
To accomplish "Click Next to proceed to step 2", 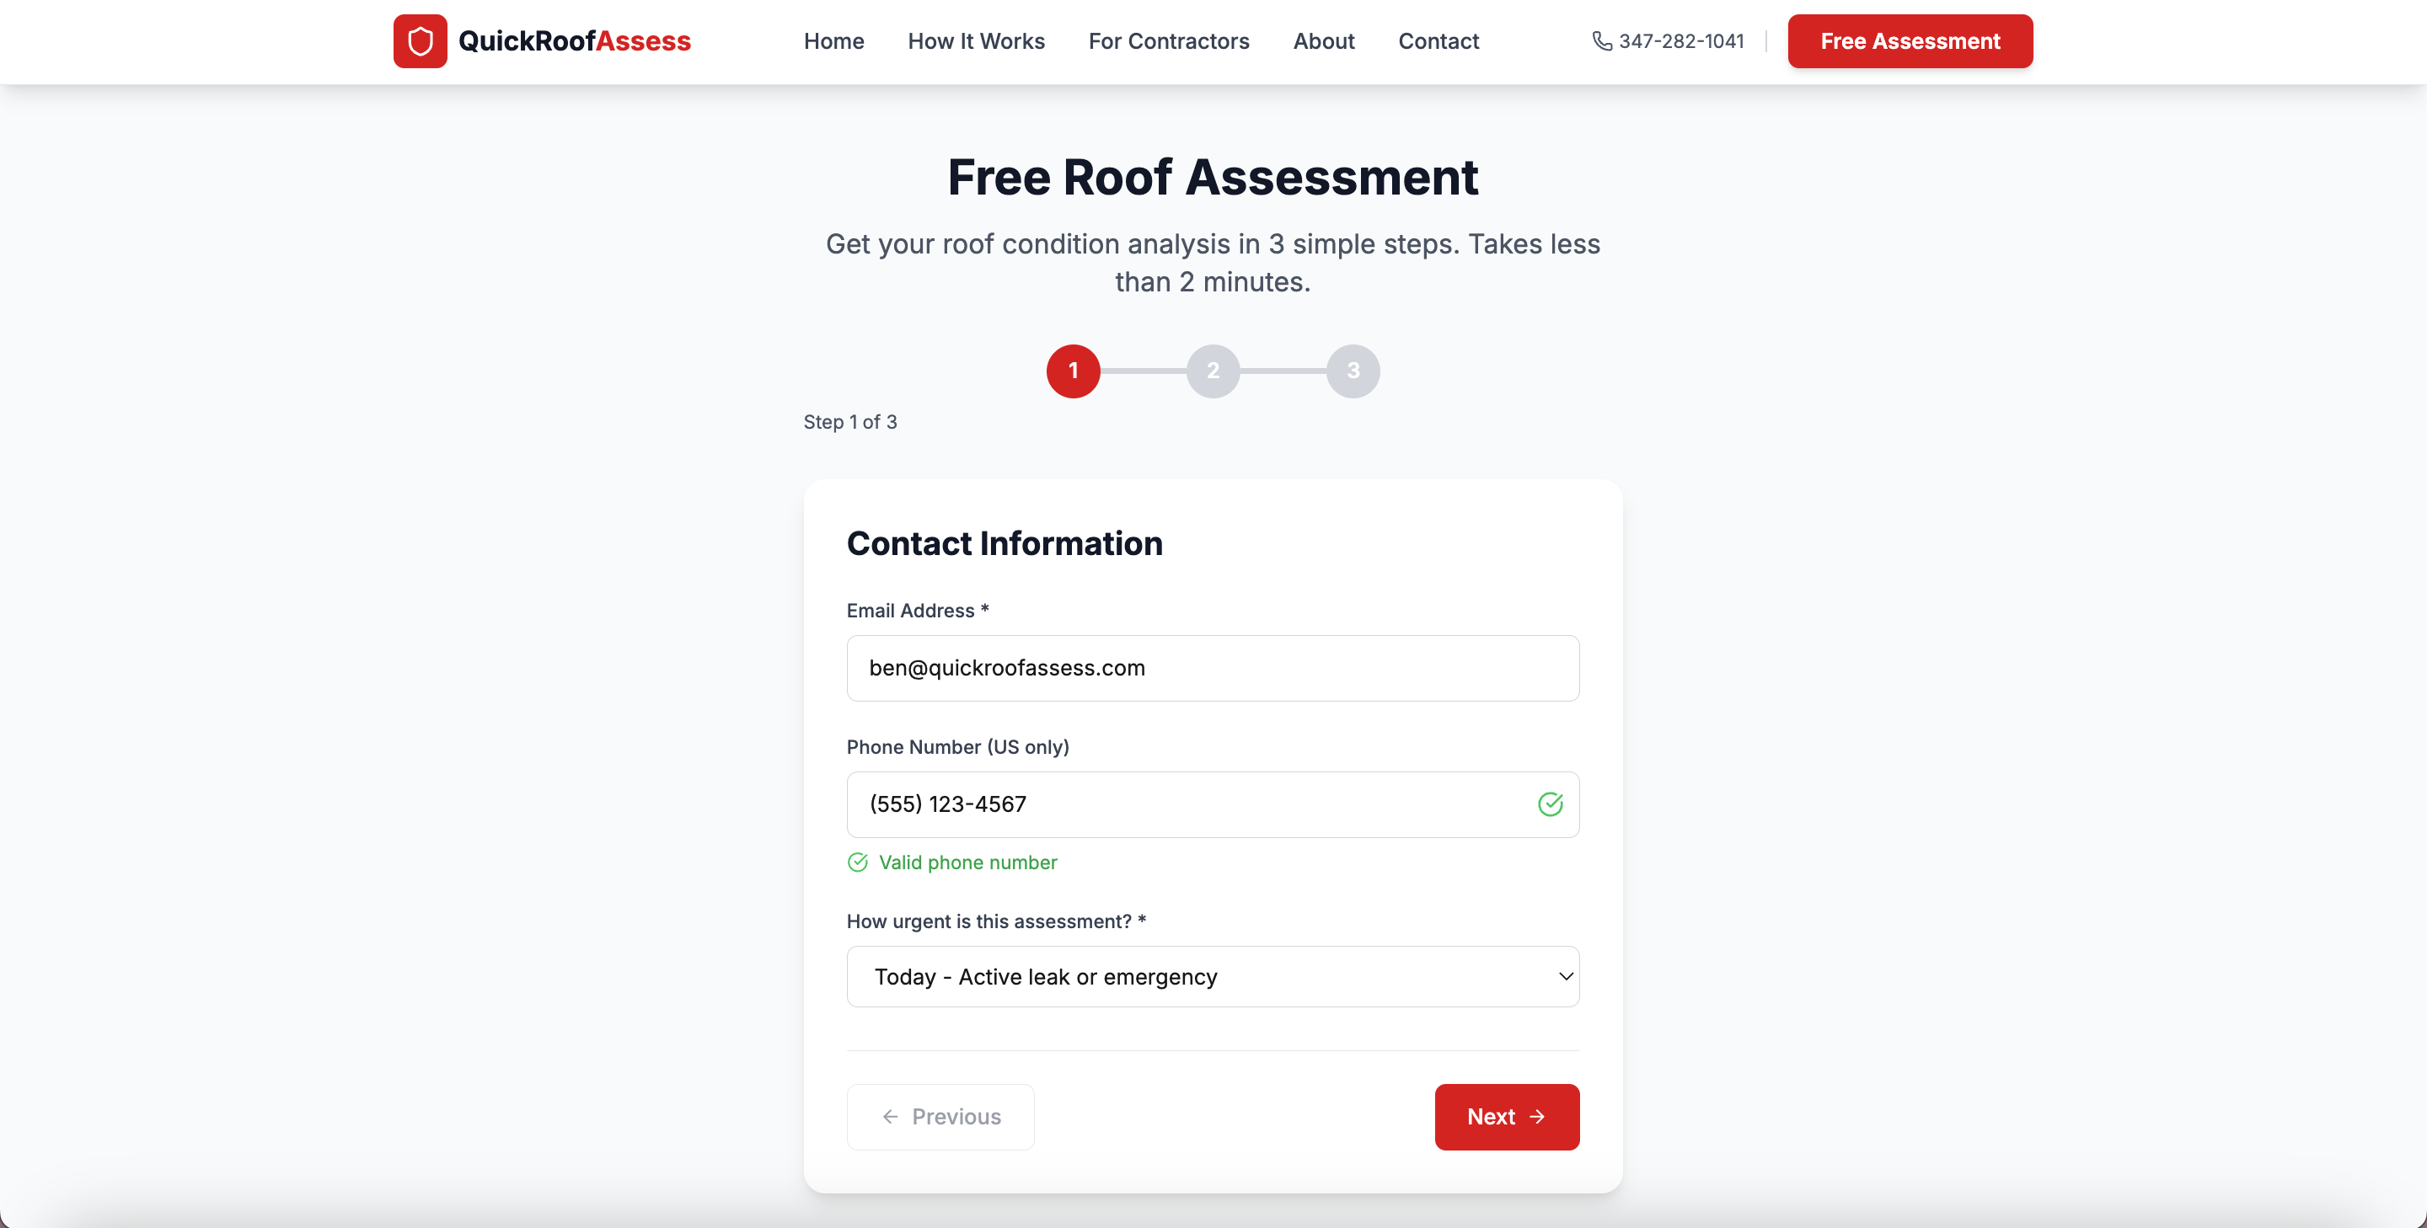I will (x=1506, y=1117).
